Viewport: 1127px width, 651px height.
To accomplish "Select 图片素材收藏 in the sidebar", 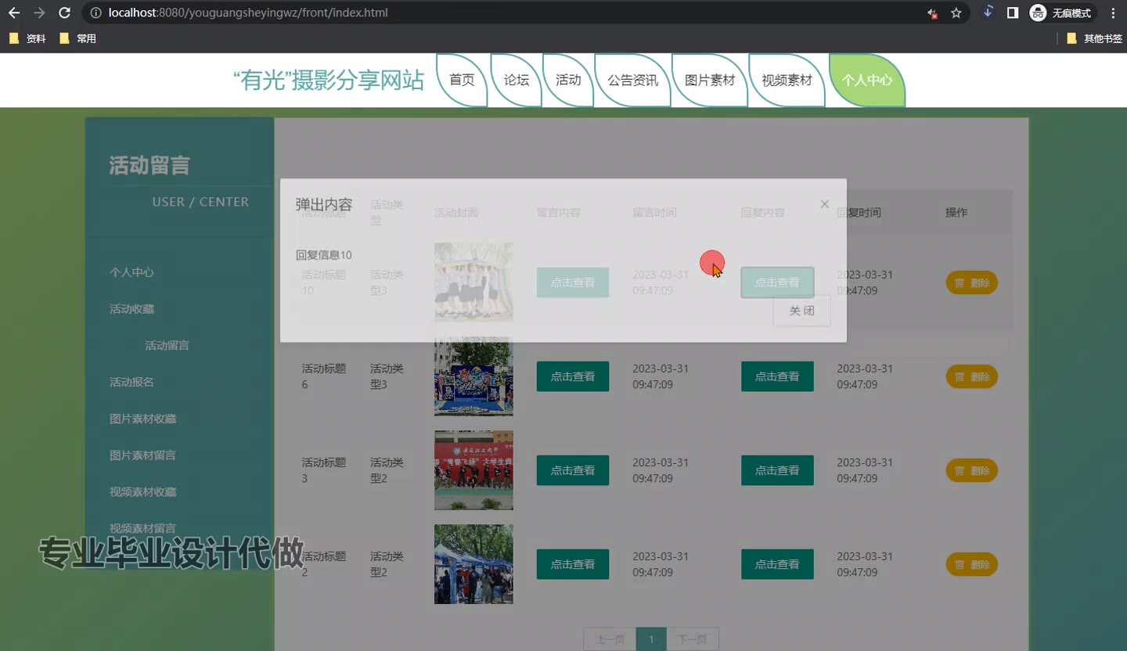I will 142,419.
